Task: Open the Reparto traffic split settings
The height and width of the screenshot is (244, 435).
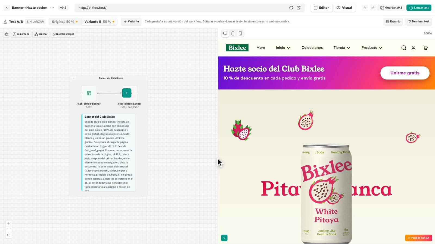Action: [393, 21]
